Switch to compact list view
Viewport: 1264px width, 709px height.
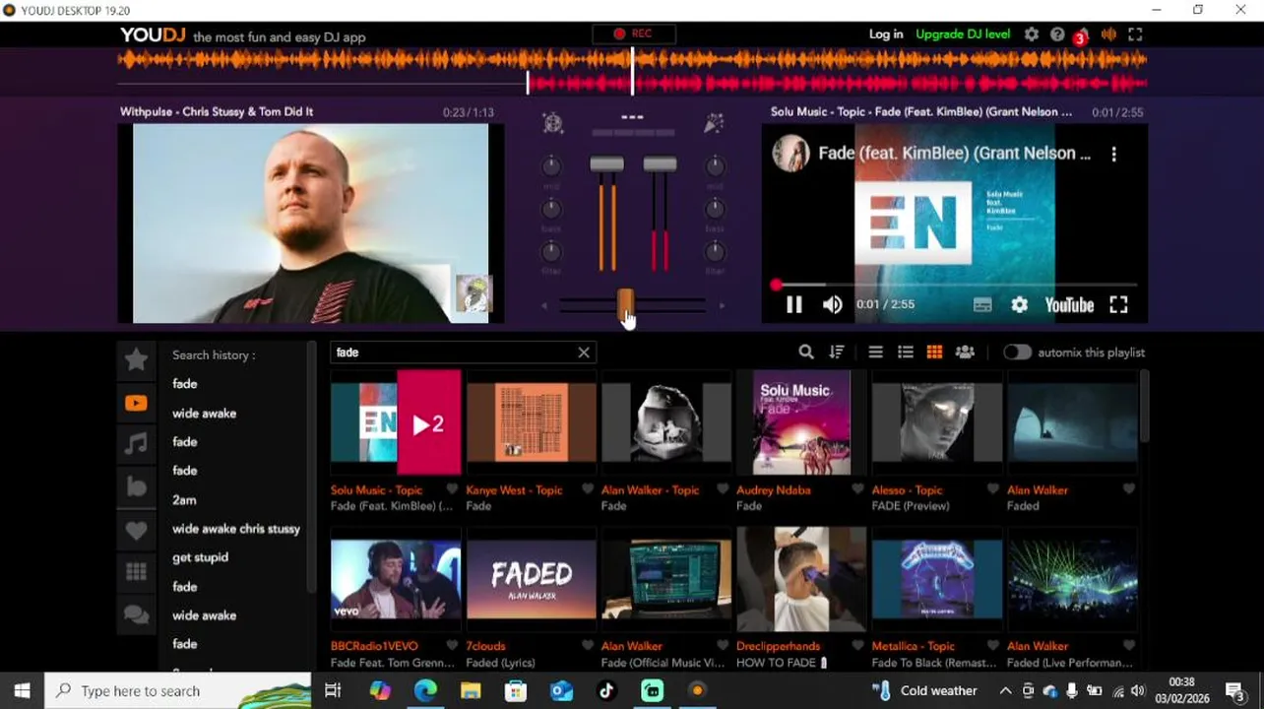click(x=875, y=353)
